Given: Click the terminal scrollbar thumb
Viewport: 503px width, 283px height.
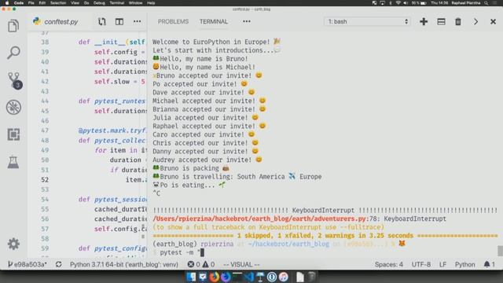Looking at the screenshot, I should click(x=500, y=251).
